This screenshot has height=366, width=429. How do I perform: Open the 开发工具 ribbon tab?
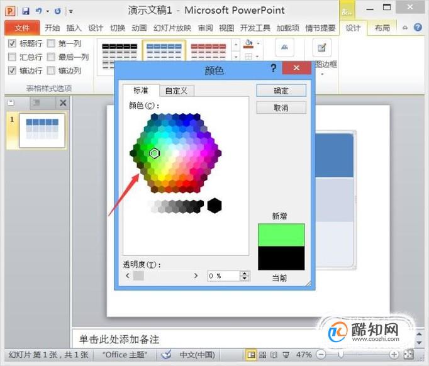pyautogui.click(x=255, y=28)
